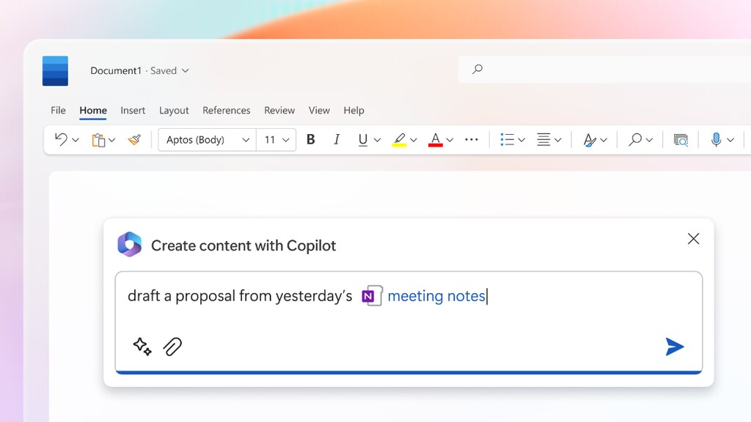Open the meeting notes OneNote link

[x=436, y=296]
